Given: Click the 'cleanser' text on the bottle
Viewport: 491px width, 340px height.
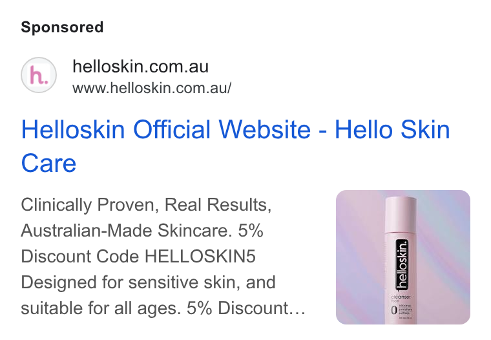Looking at the screenshot, I should click(x=401, y=297).
